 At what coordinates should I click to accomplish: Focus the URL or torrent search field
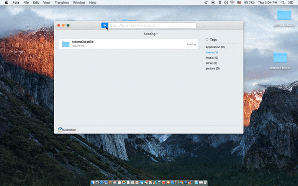(x=152, y=25)
